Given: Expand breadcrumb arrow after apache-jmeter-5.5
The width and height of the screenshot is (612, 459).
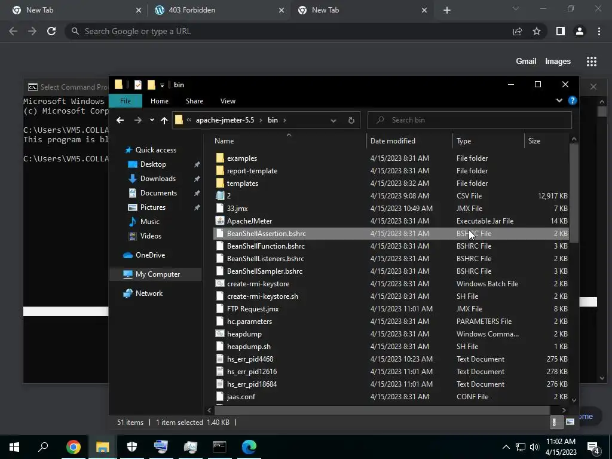Looking at the screenshot, I should click(x=261, y=120).
